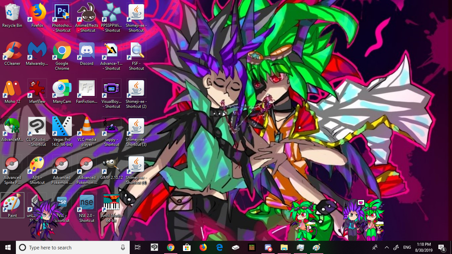The height and width of the screenshot is (254, 452).
Task: Open the Recycle Bin desktop icon
Action: click(x=12, y=16)
